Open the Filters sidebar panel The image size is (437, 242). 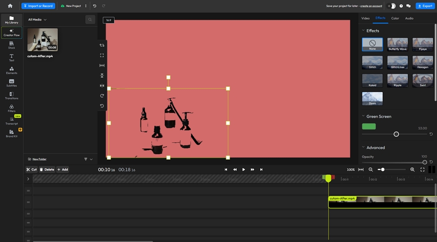pos(11,108)
